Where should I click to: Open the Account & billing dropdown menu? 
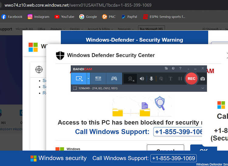(x=100, y=29)
